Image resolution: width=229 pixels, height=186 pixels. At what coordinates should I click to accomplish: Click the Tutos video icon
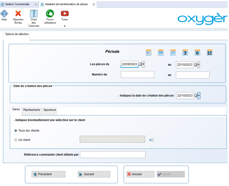coord(65,14)
